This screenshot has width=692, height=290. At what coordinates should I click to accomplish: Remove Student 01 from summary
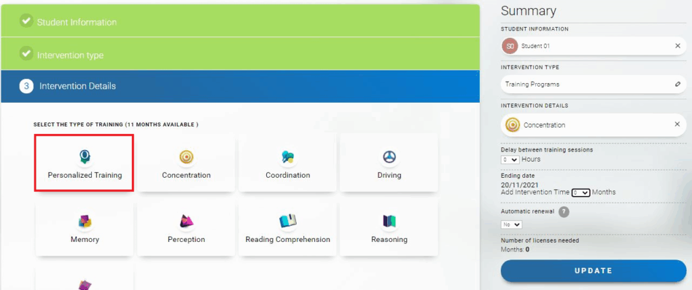(x=677, y=46)
